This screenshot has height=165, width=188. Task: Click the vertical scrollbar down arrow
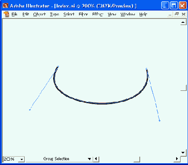[183, 153]
